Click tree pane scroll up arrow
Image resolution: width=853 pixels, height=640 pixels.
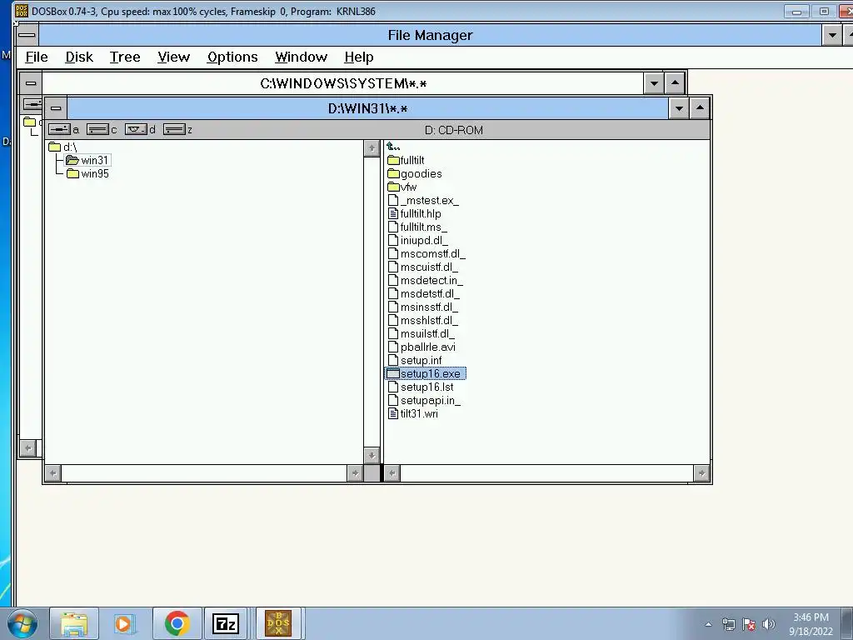point(372,148)
